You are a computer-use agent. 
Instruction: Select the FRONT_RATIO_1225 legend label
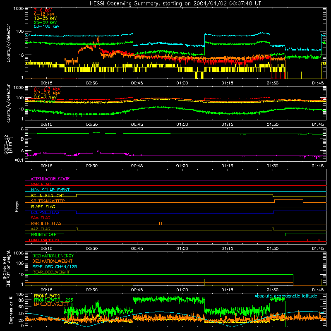click(x=53, y=300)
